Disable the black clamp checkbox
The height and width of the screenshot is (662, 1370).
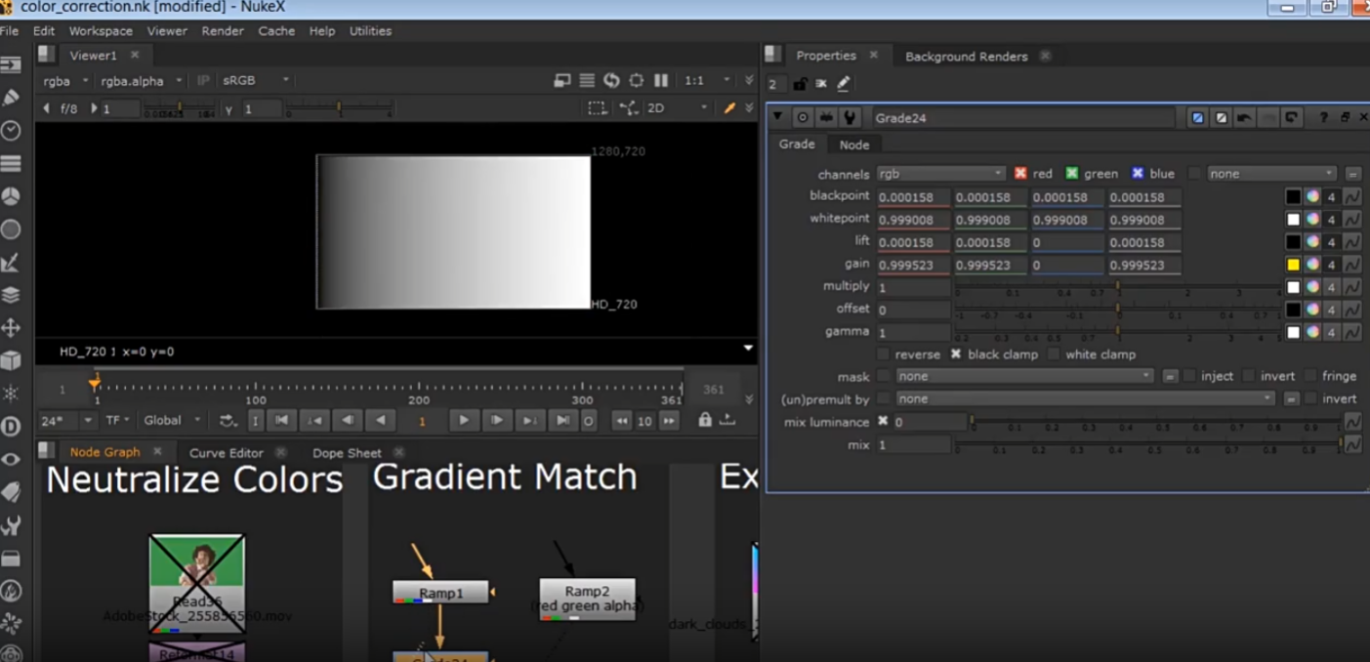tap(956, 354)
